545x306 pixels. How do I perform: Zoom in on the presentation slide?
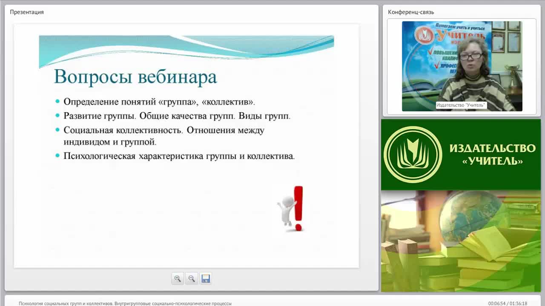[x=178, y=278]
